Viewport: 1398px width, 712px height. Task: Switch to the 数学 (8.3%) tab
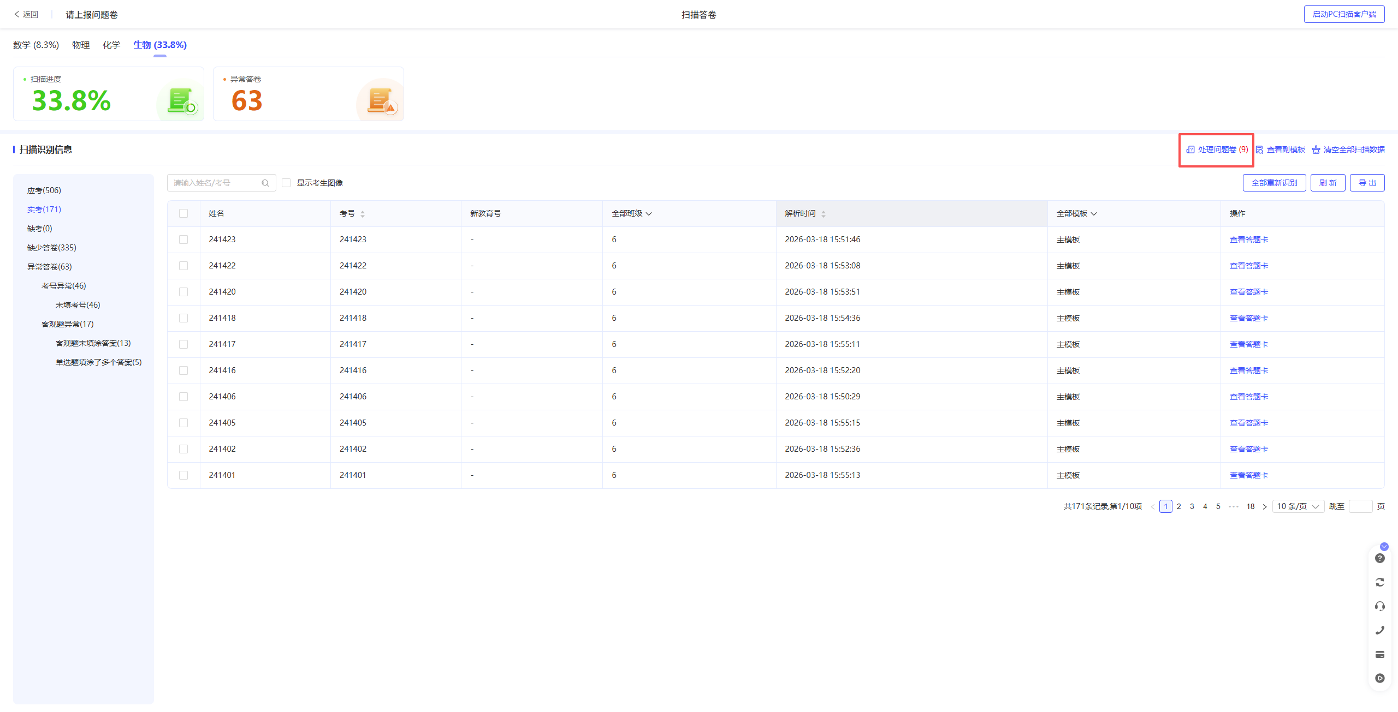(x=36, y=45)
